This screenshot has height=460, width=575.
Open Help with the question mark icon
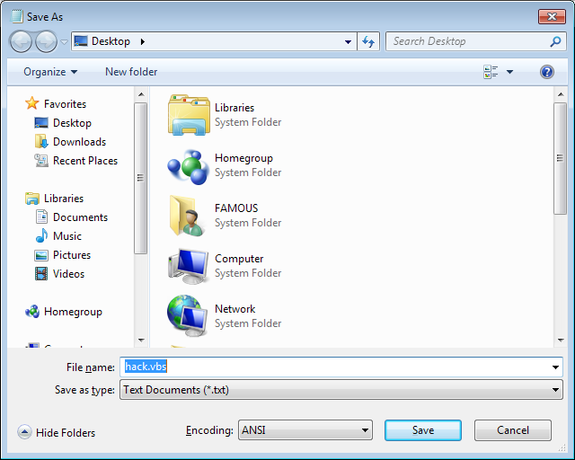coord(546,72)
